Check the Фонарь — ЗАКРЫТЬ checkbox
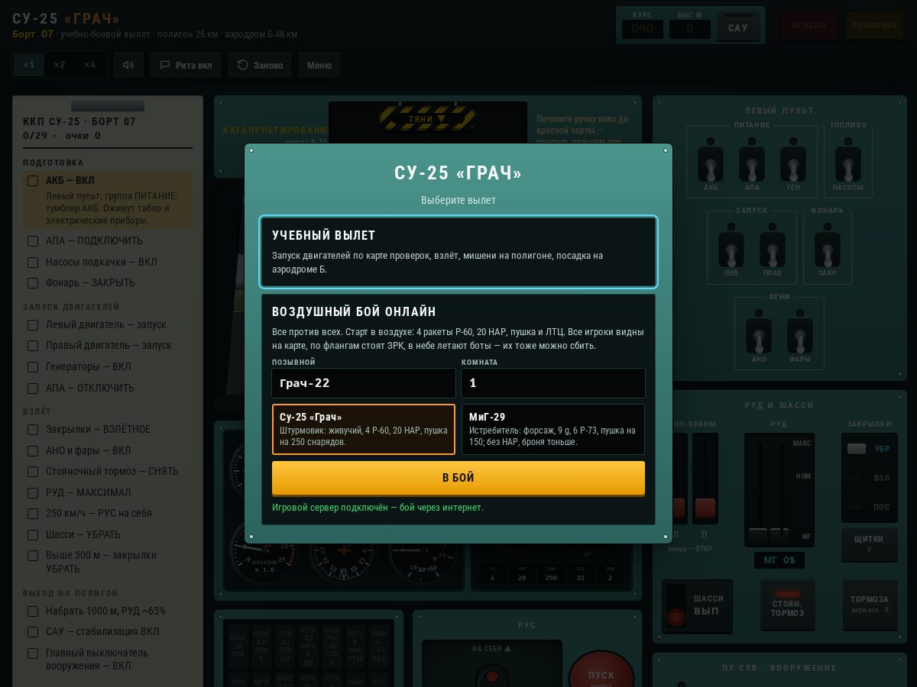Screen dimensions: 917x687 (33, 283)
